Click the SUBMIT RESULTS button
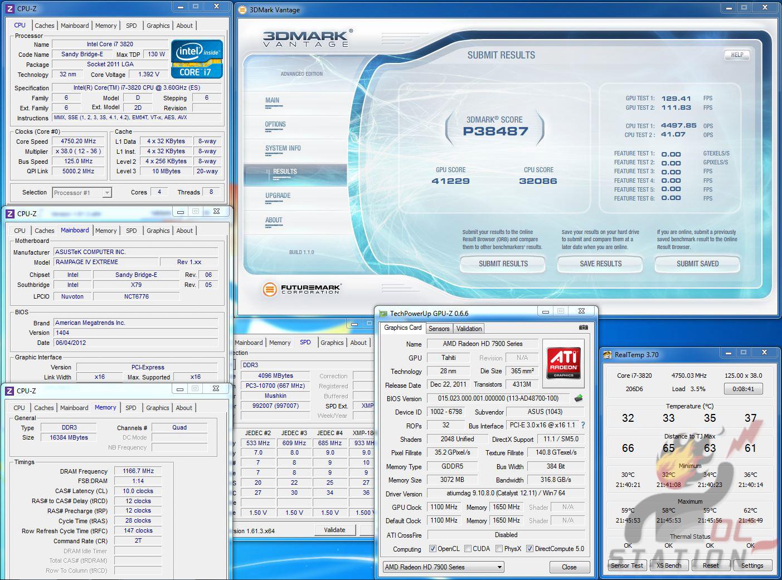The width and height of the screenshot is (782, 580). coord(503,264)
